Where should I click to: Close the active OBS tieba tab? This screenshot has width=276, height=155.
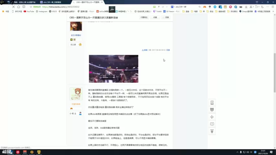[102, 2]
